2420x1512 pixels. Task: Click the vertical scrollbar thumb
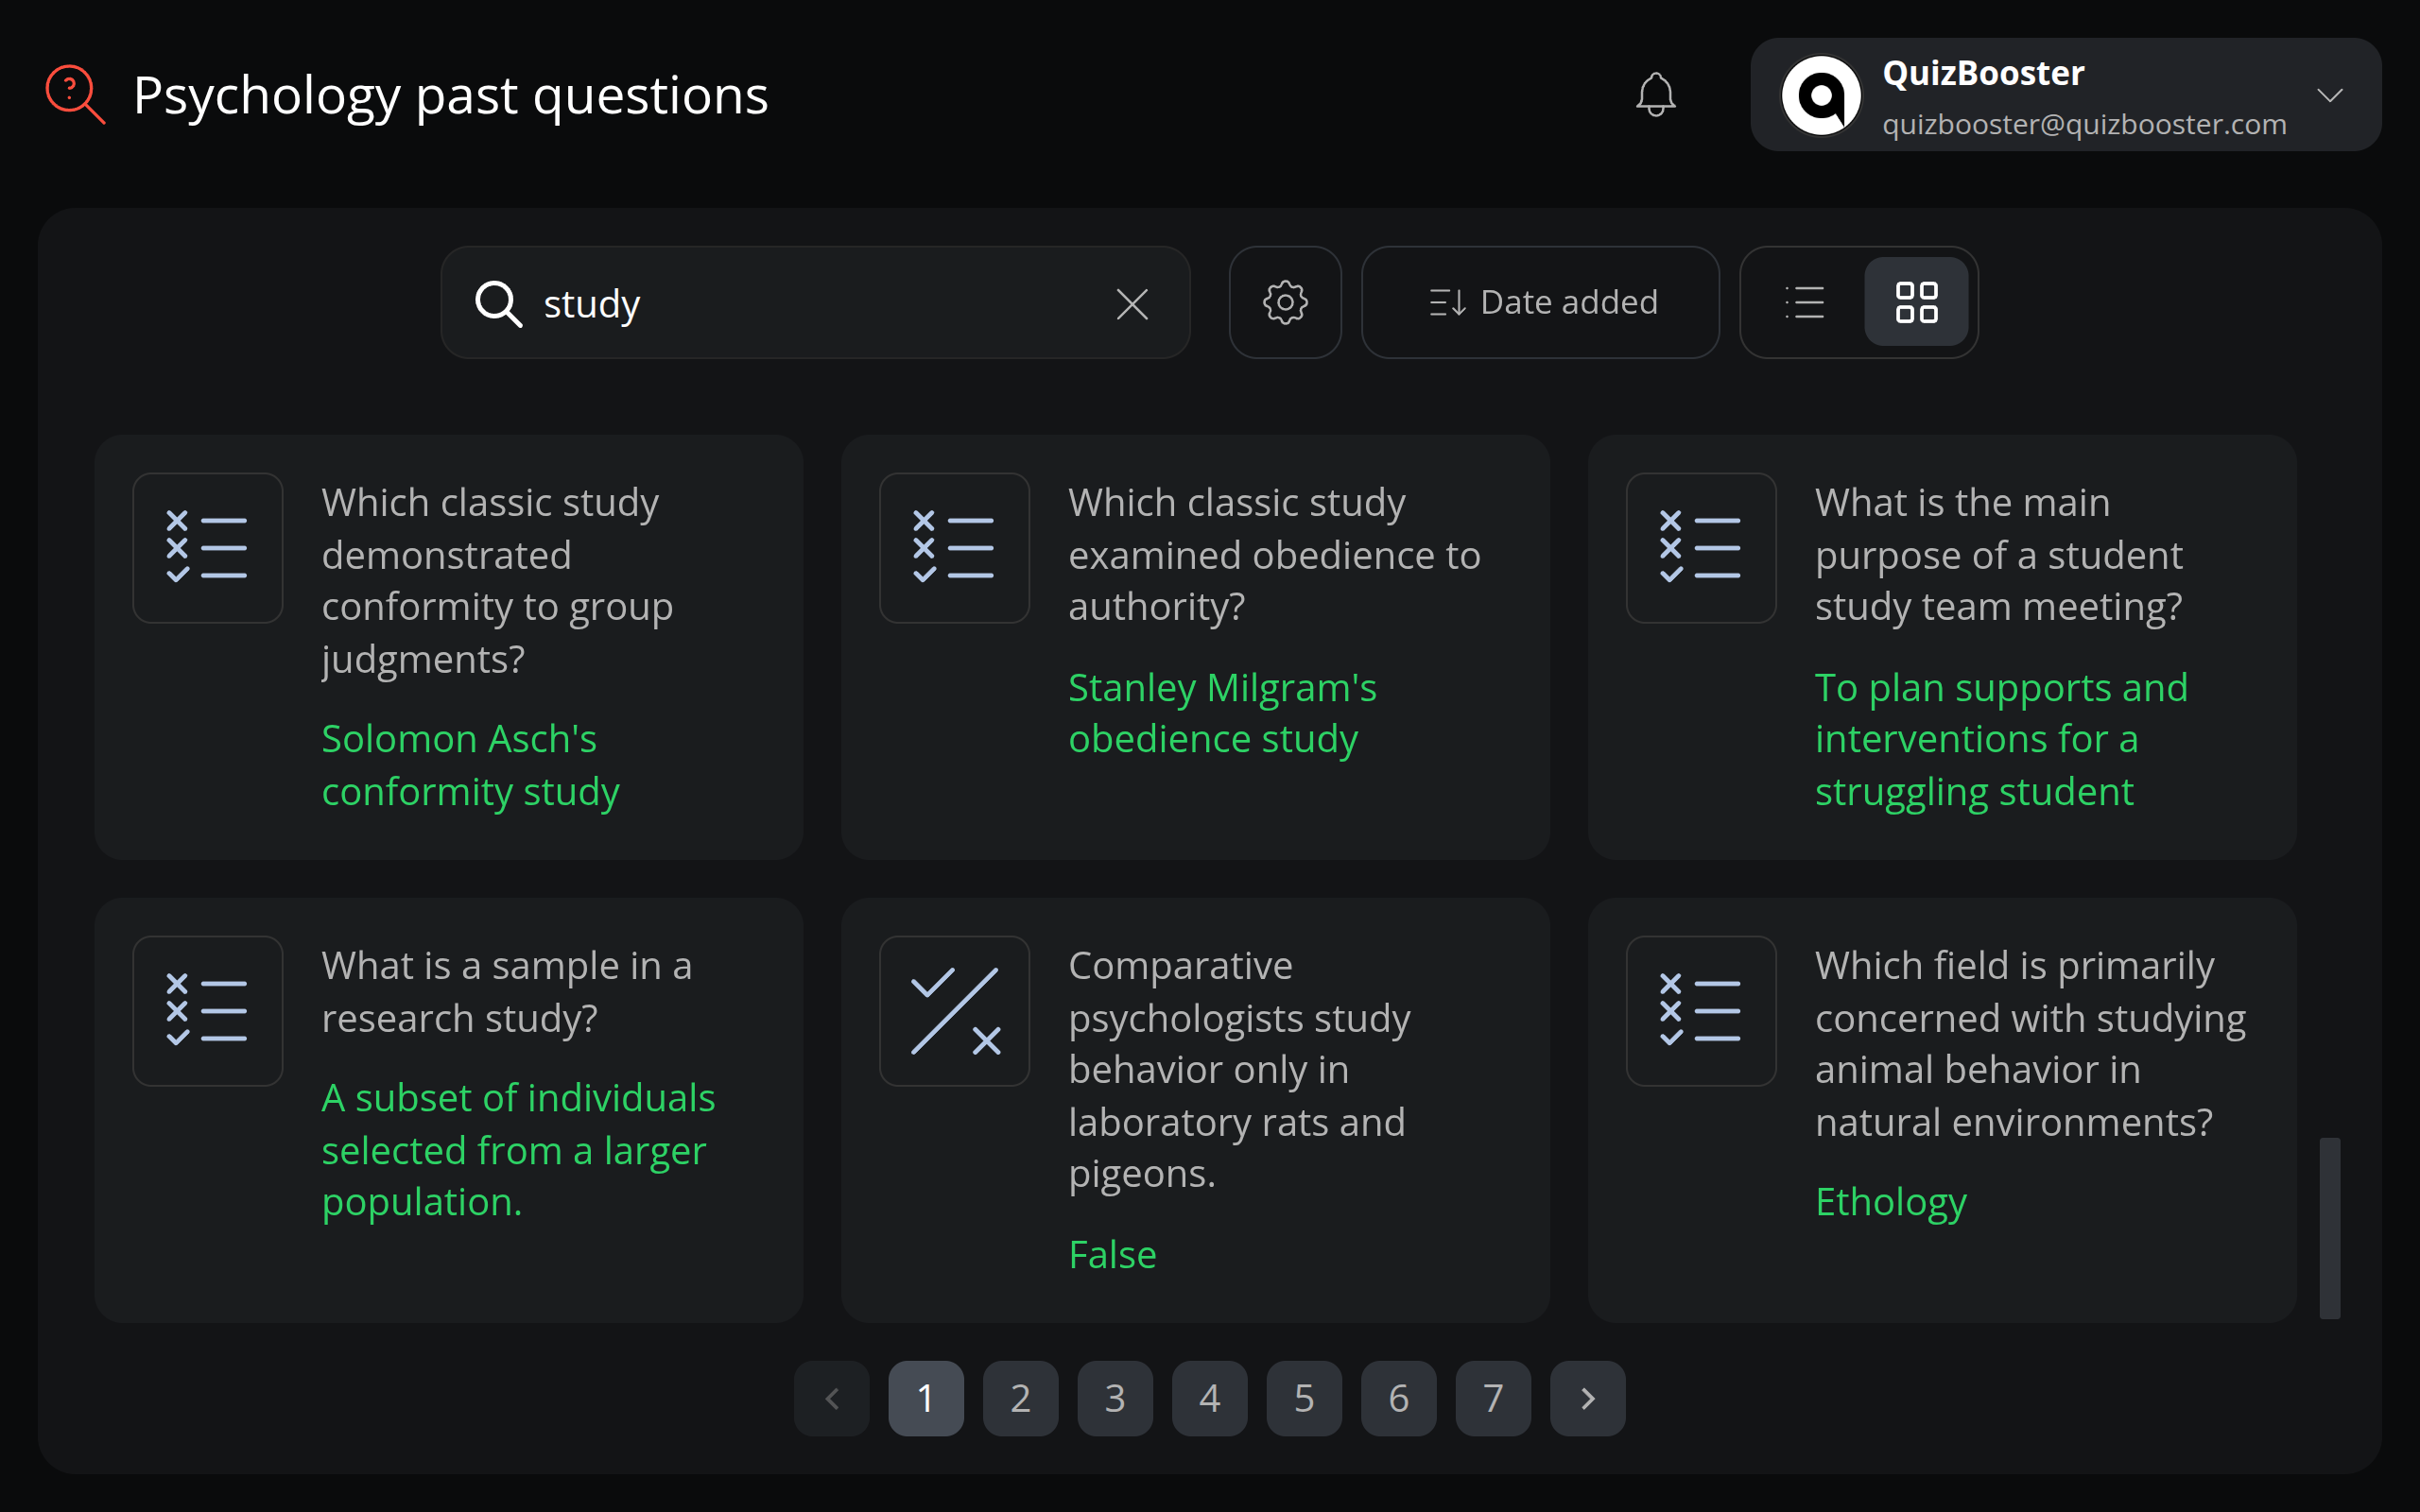[x=2330, y=1228]
